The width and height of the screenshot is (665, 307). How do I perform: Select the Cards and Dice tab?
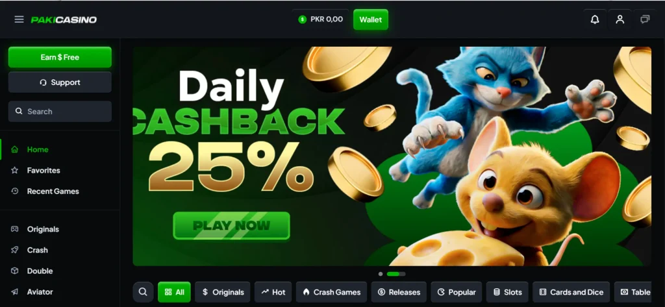tap(571, 292)
